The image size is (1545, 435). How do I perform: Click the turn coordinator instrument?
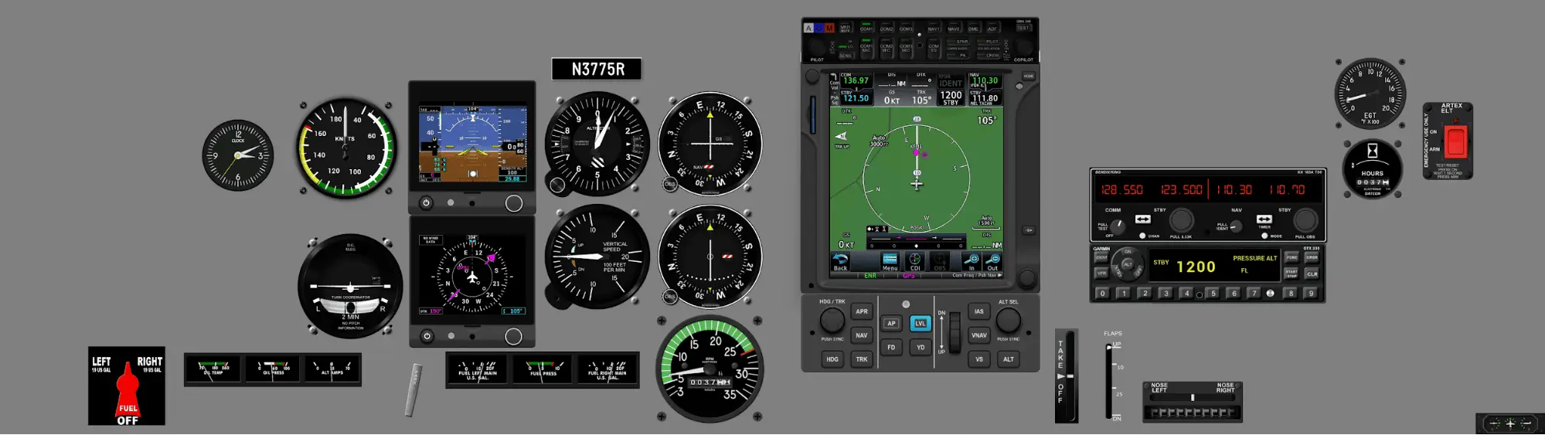pos(350,286)
